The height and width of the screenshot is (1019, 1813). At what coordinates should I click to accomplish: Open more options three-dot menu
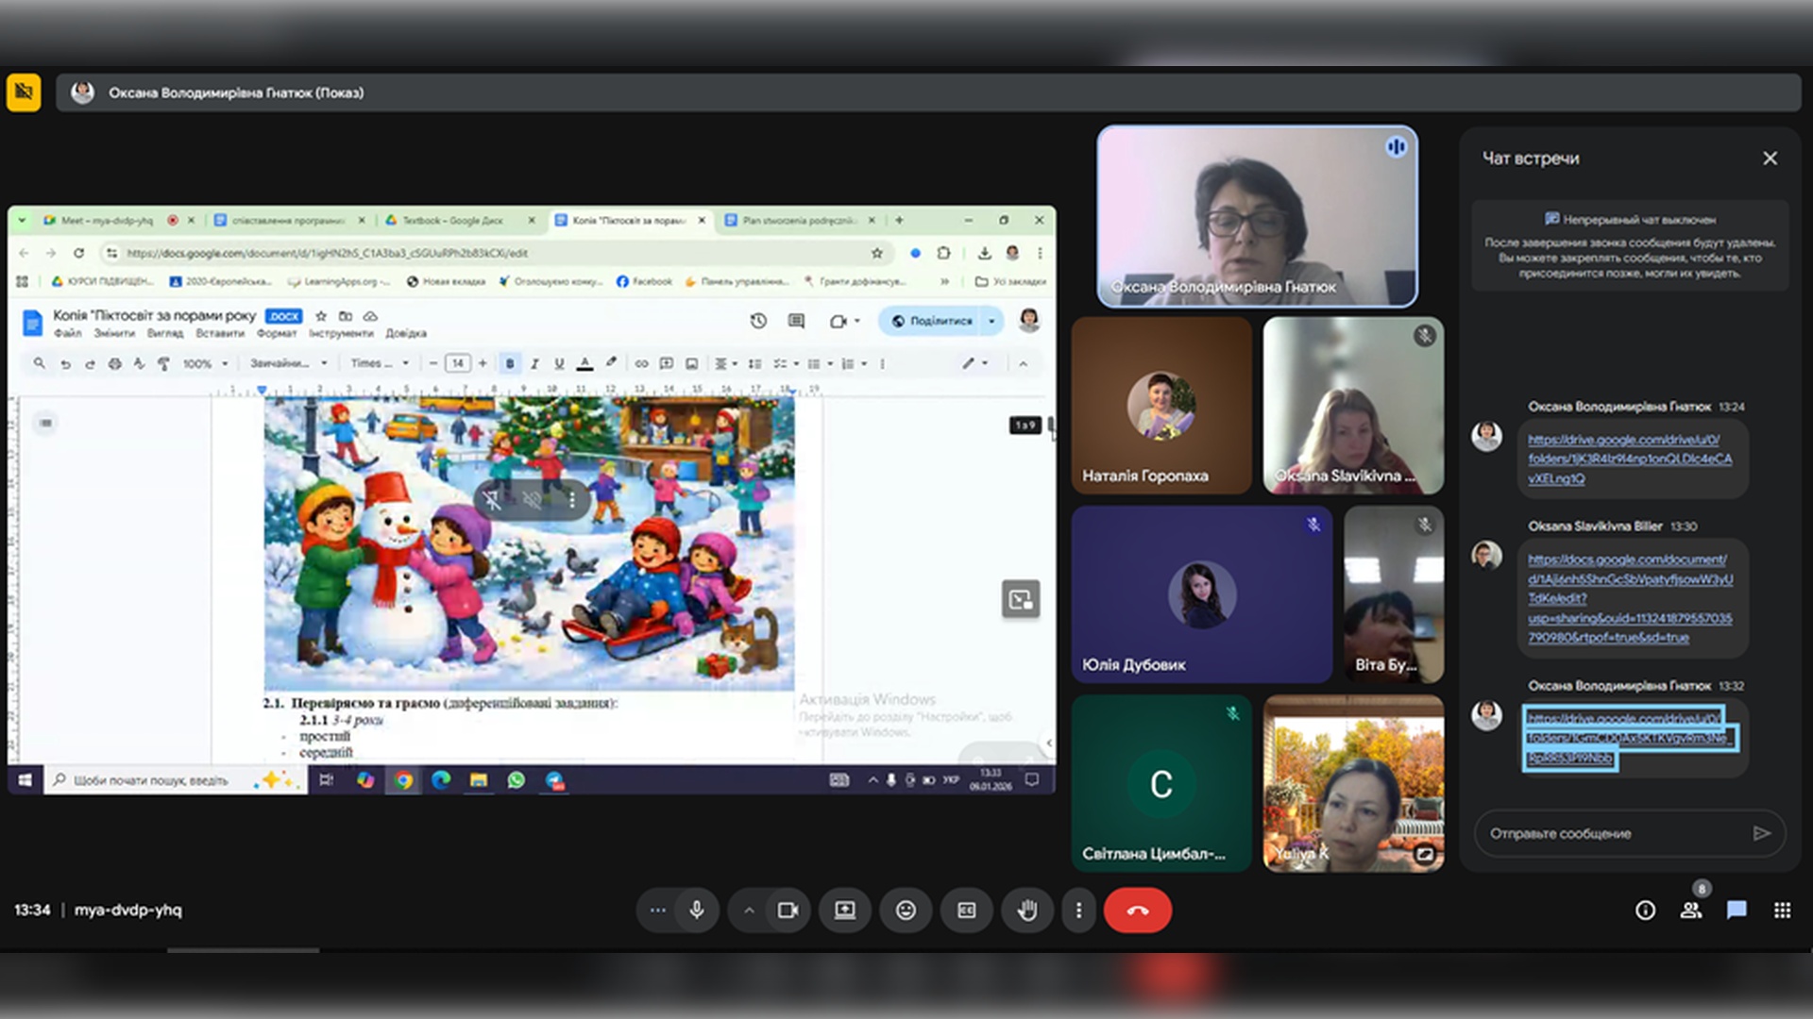tap(1078, 910)
